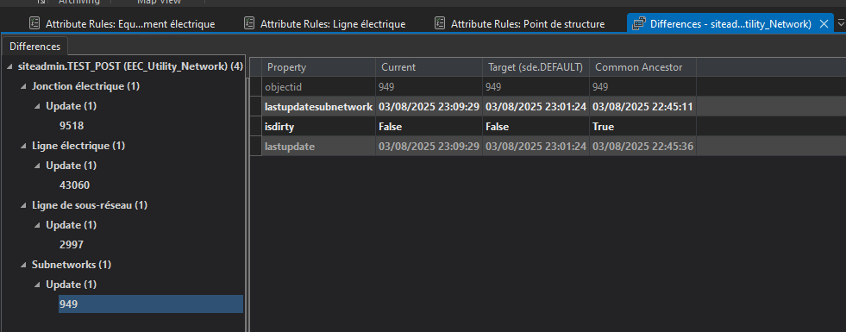Click Common Ancestor value 03/08/2025 22:45:36
846x332 pixels.
[642, 146]
